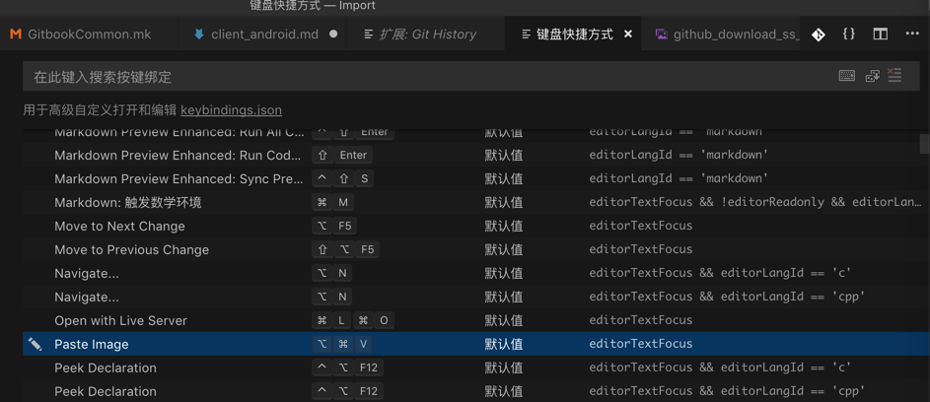Image resolution: width=930 pixels, height=402 pixels.
Task: Click the split editor icon
Action: pyautogui.click(x=881, y=34)
